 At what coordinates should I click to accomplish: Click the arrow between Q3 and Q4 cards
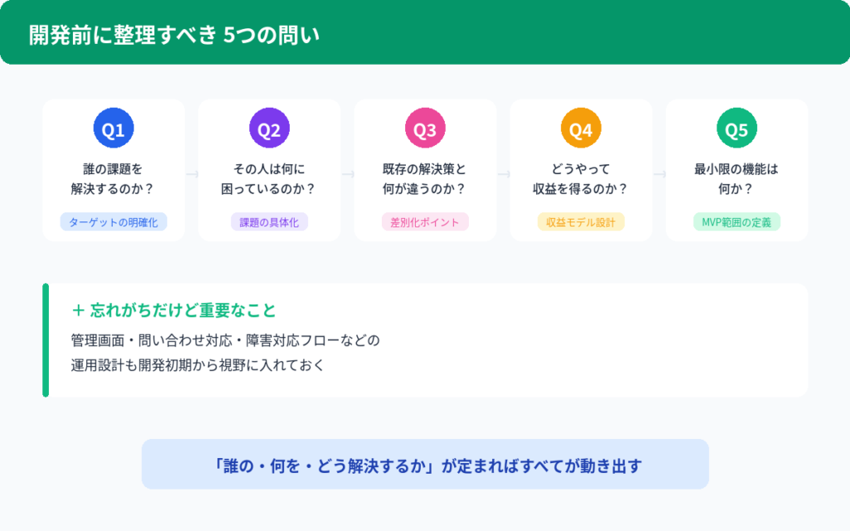pyautogui.click(x=504, y=174)
